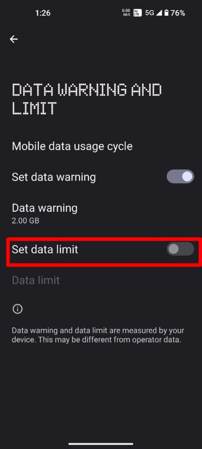Tap the Data Warning and Limit heading
The width and height of the screenshot is (202, 449).
click(x=87, y=99)
